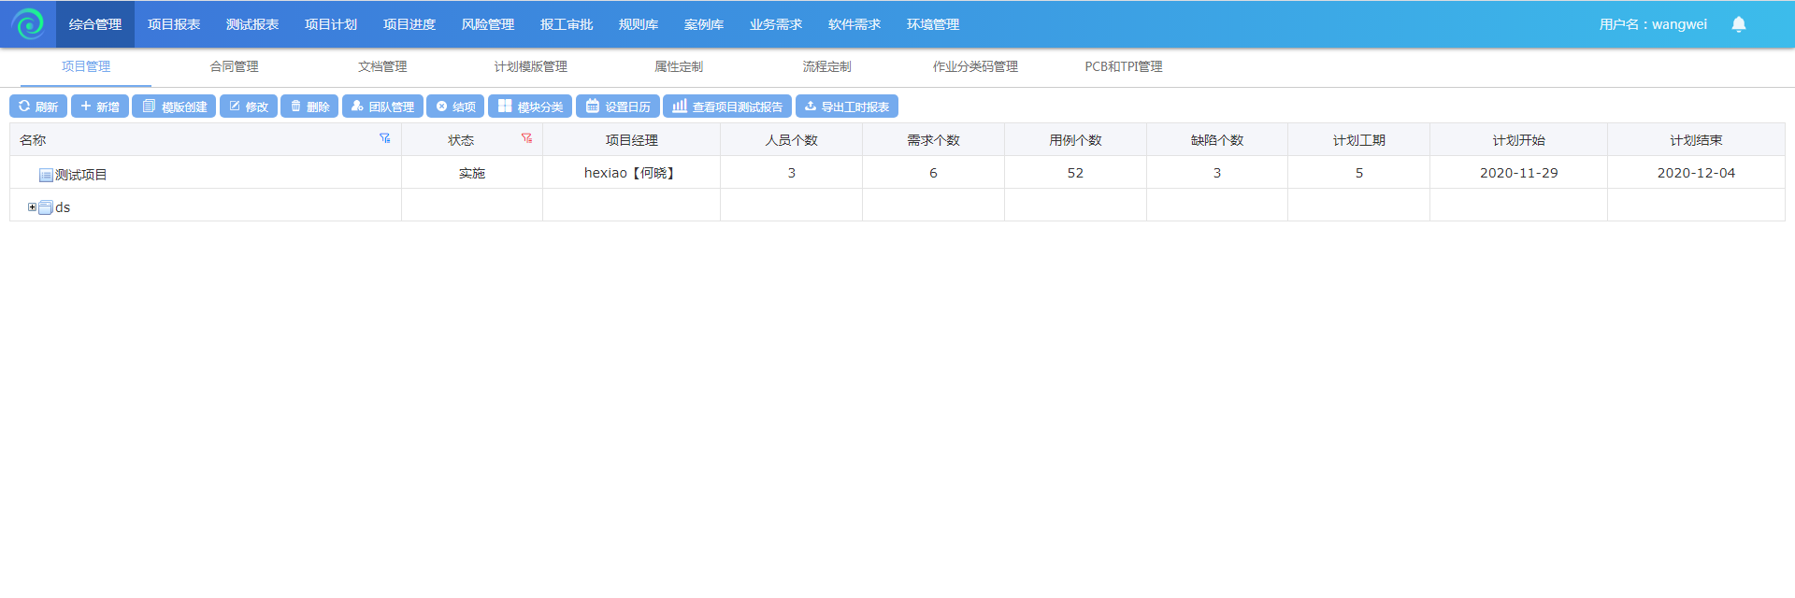
Task: Switch to 合同管理 tab
Action: pos(234,66)
